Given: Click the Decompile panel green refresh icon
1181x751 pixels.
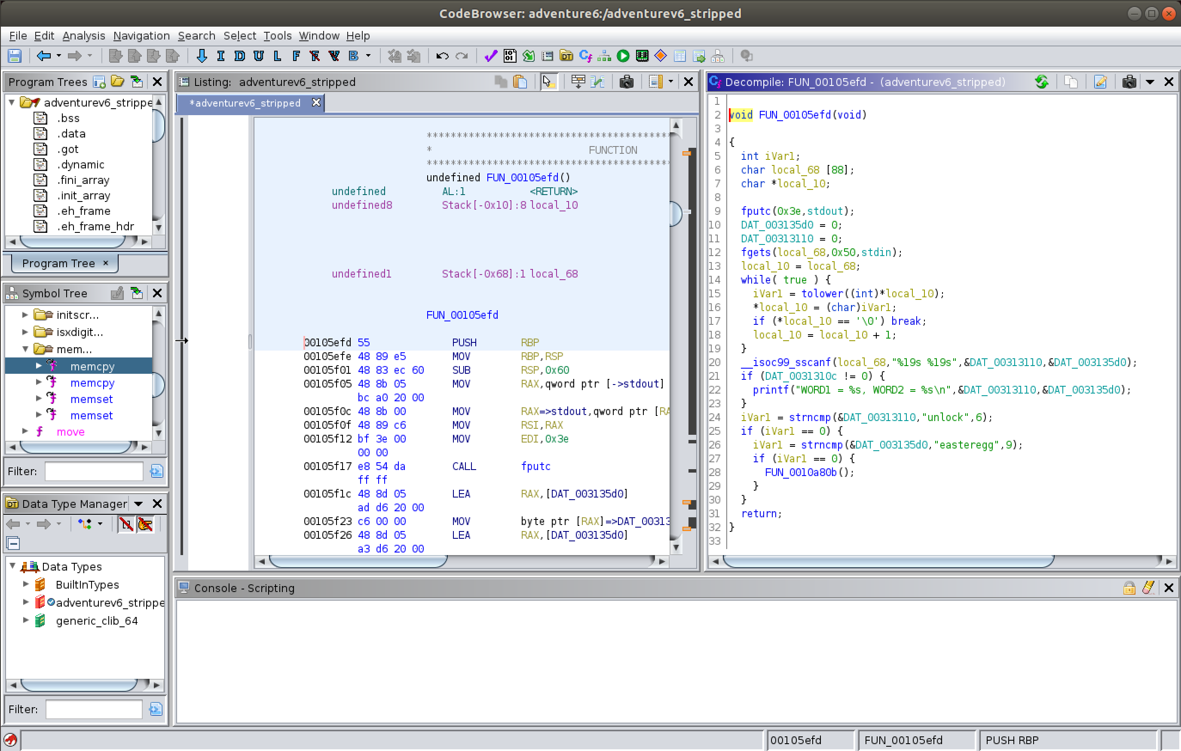Looking at the screenshot, I should [1042, 82].
